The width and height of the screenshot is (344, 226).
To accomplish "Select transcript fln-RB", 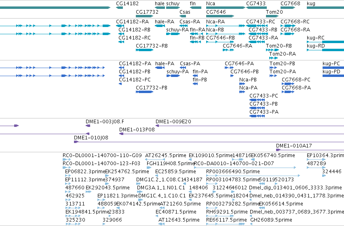I will (197, 38).
